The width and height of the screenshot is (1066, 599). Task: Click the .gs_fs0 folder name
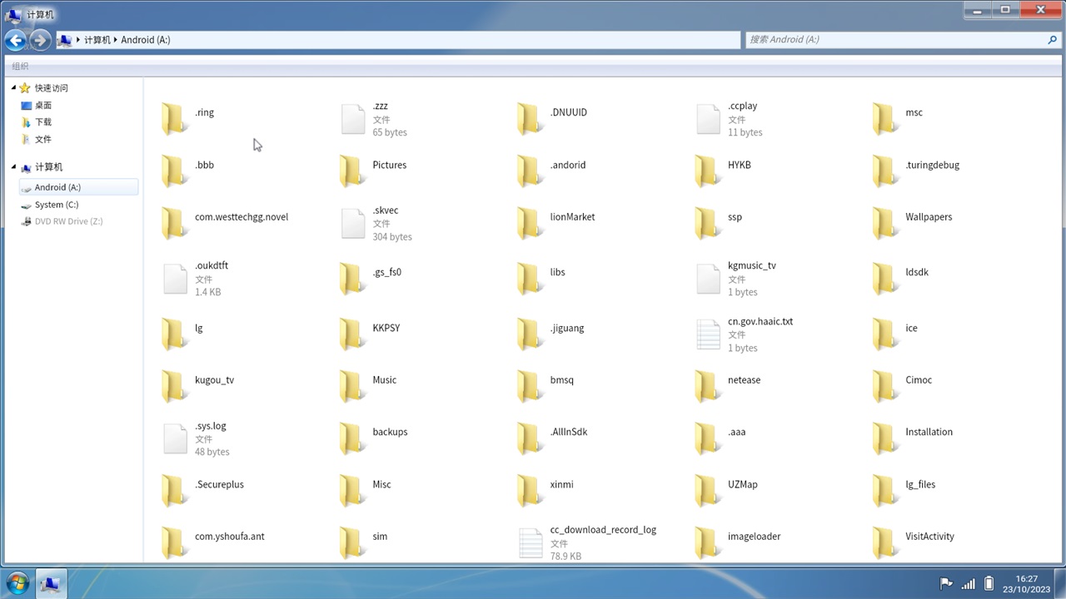pyautogui.click(x=387, y=272)
